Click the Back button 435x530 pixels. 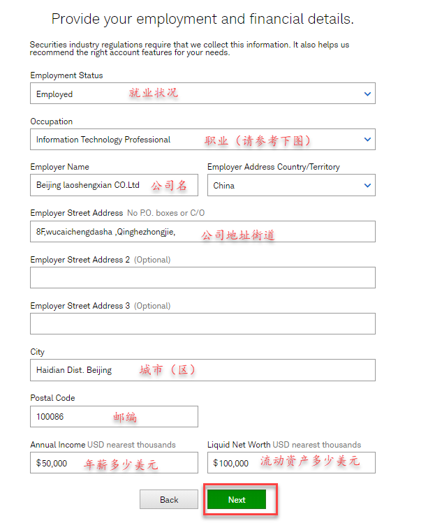pyautogui.click(x=169, y=499)
